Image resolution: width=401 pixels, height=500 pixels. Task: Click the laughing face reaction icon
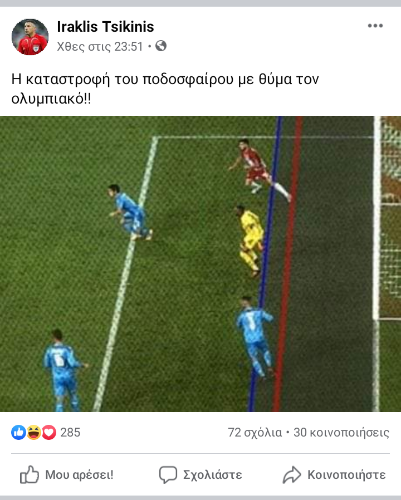pos(34,433)
